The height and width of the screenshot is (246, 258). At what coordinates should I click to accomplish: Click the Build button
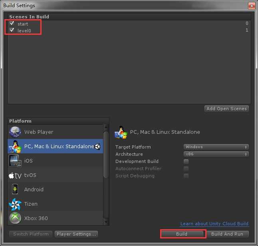[182, 234]
